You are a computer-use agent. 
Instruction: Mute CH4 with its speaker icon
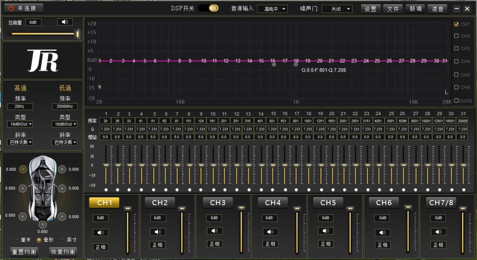tap(270, 232)
